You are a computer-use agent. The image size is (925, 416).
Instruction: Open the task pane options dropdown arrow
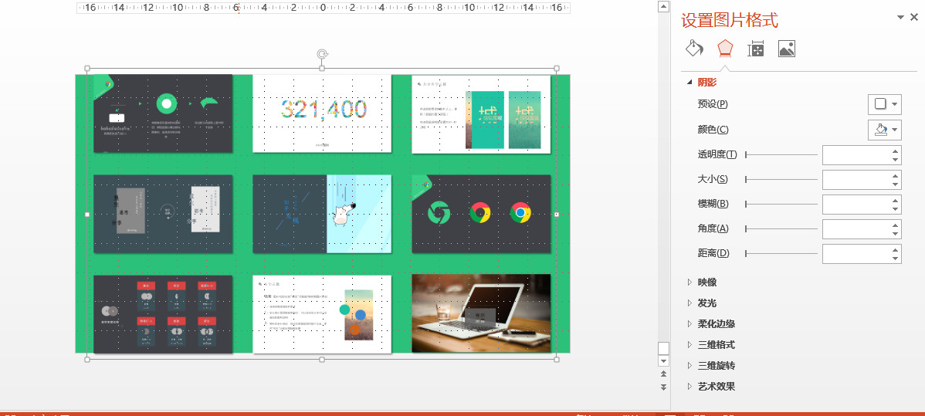tap(900, 17)
